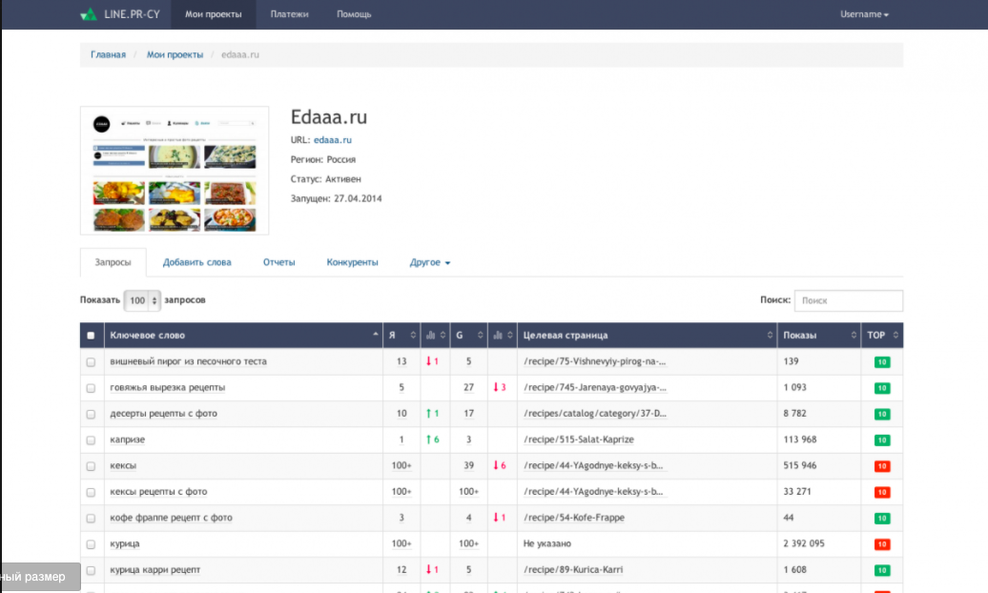Check the box for говяжья вырезка рецепты
The width and height of the screenshot is (988, 593).
click(x=91, y=388)
